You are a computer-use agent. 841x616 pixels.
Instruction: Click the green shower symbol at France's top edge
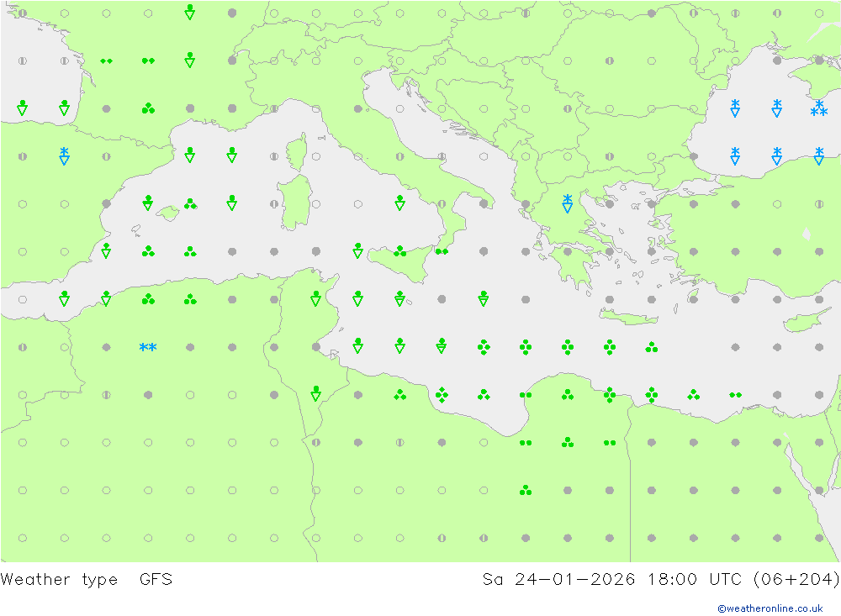point(190,12)
